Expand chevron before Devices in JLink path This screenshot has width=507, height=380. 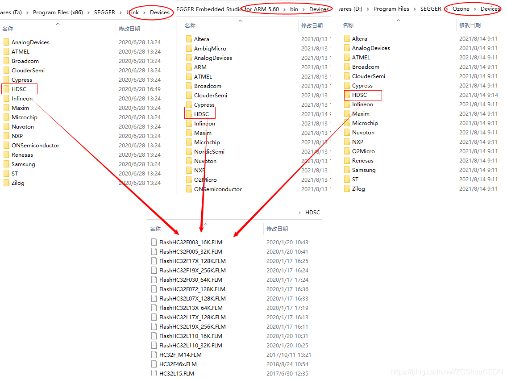[x=144, y=13]
